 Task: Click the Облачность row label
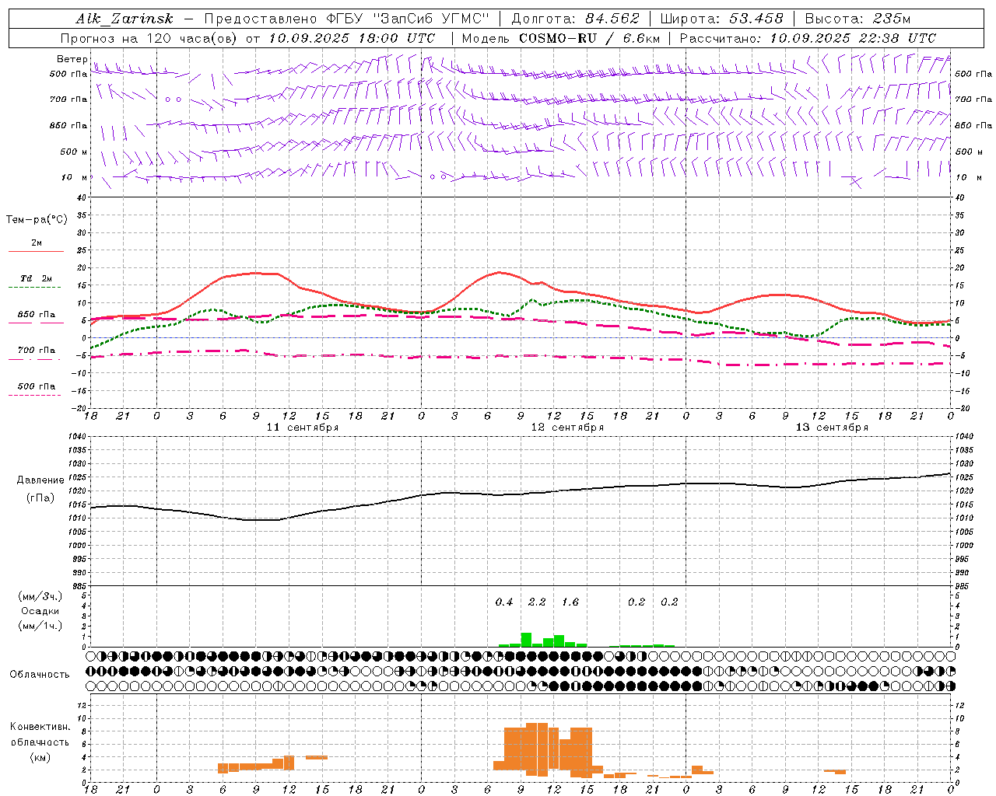click(x=40, y=675)
